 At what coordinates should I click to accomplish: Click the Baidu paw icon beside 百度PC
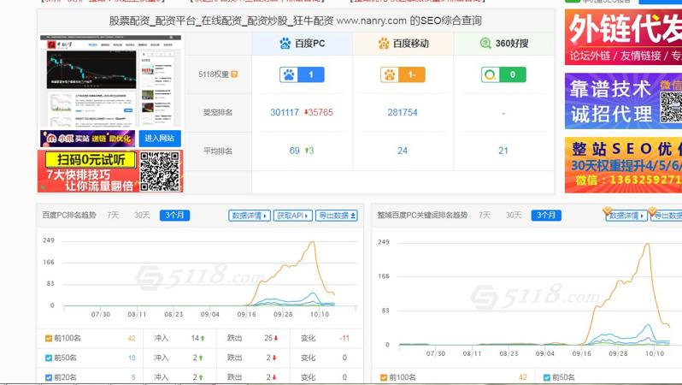click(x=285, y=43)
